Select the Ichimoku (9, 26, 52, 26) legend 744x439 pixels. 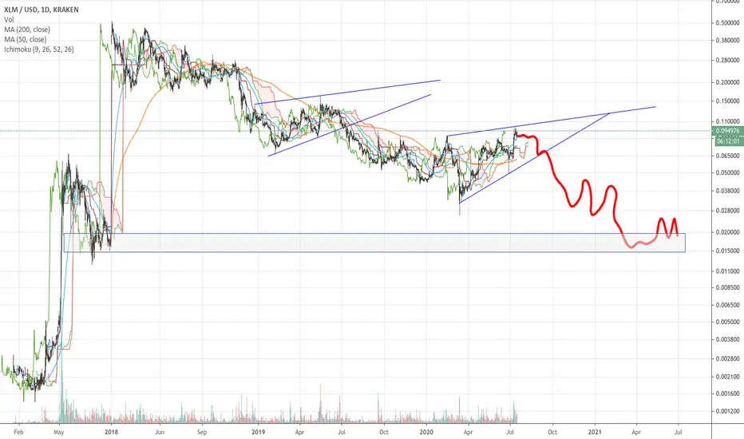point(39,49)
